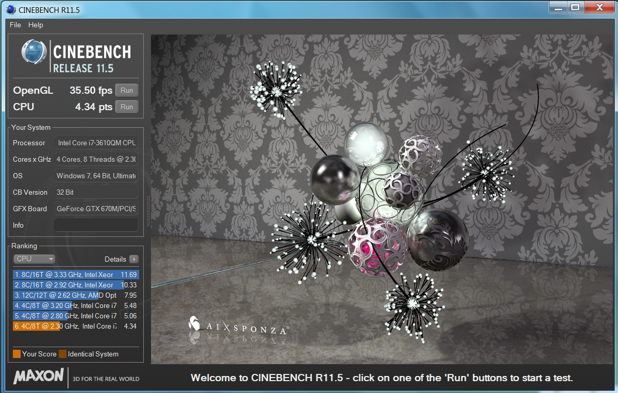Open the CPU ranking type dropdown
Screen dimensions: 618x393
click(35, 259)
